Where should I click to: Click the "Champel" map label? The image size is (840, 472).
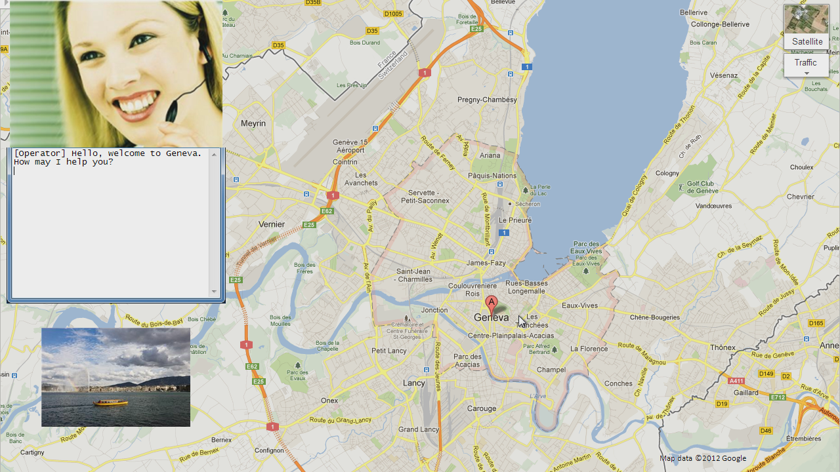551,370
